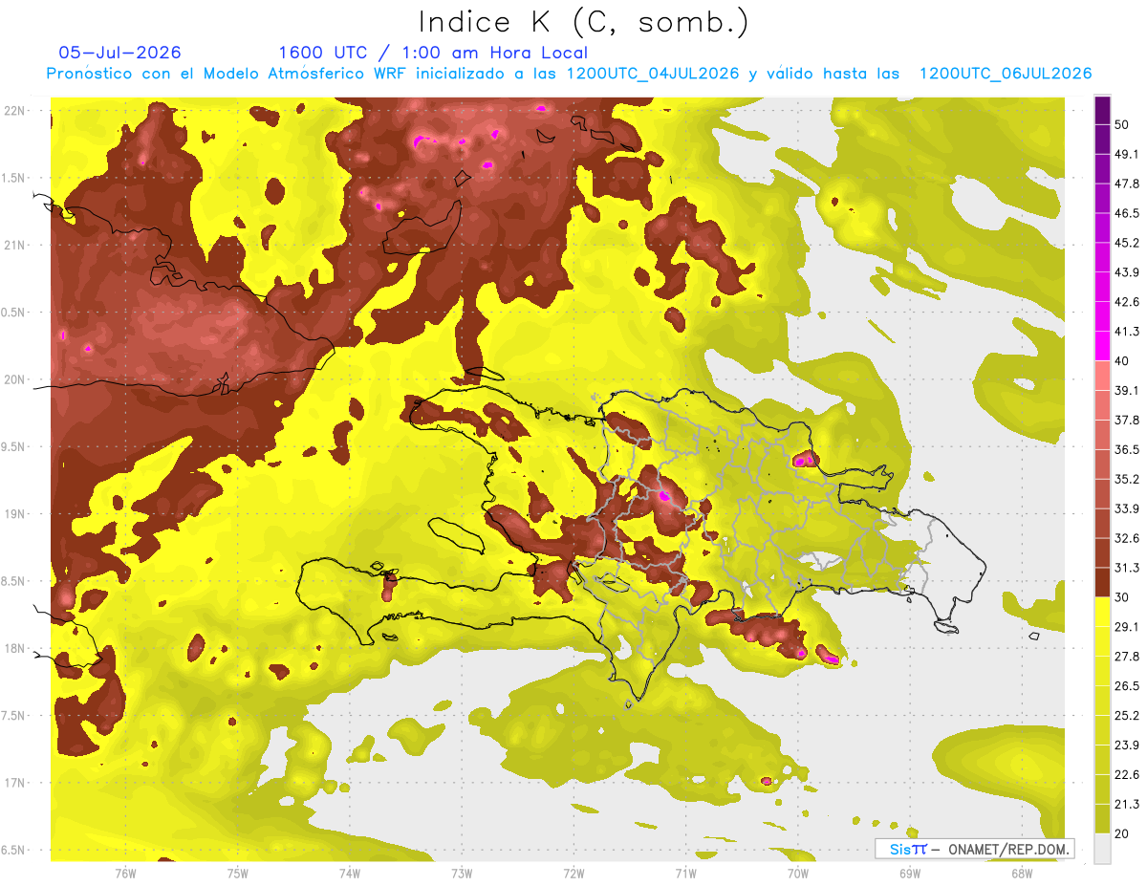
Task: Click legend value '27.8'
Action: point(1128,657)
